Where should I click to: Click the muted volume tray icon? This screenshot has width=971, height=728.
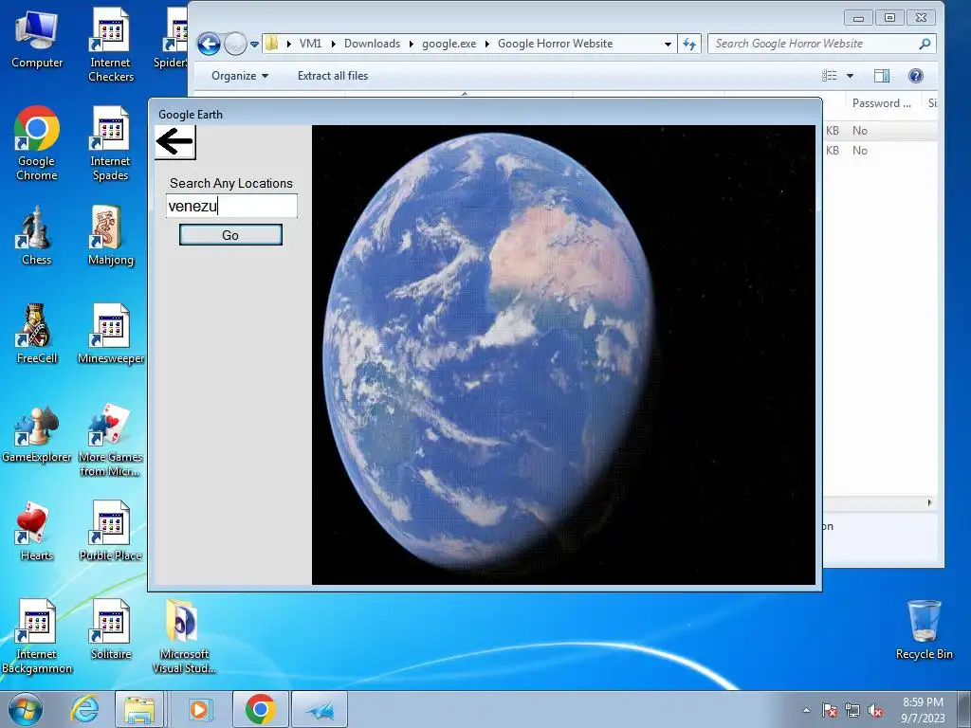coord(875,710)
